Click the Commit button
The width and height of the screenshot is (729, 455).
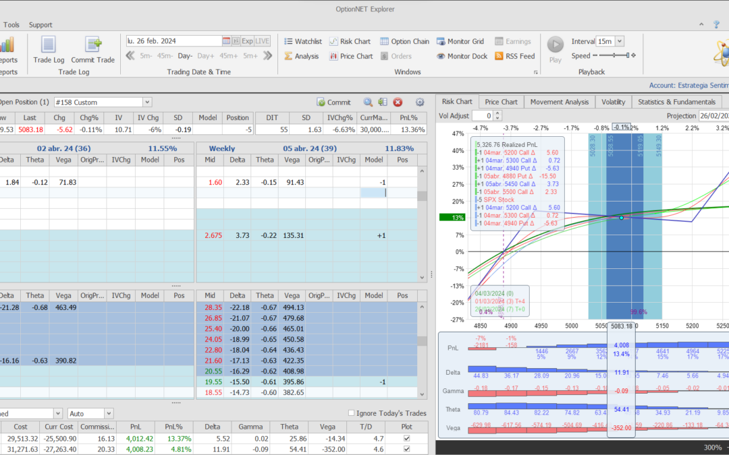click(x=333, y=102)
